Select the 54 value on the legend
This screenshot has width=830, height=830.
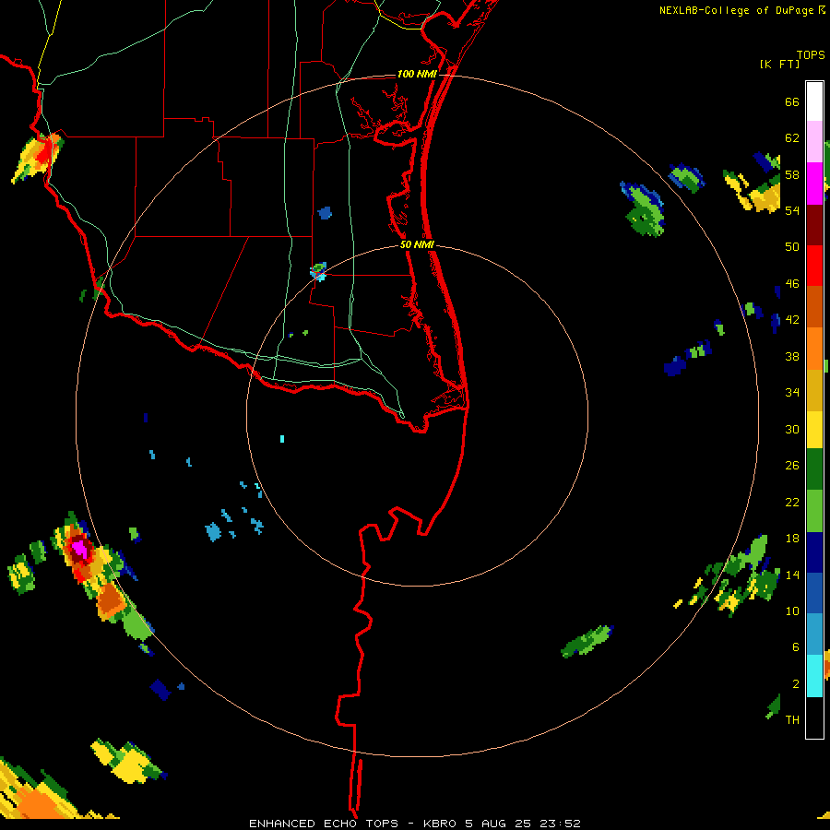point(792,210)
